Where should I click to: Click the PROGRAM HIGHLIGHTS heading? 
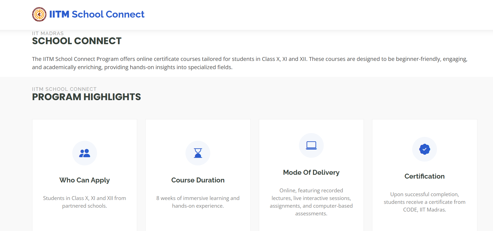(86, 97)
